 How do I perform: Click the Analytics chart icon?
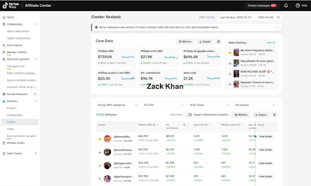point(4,101)
